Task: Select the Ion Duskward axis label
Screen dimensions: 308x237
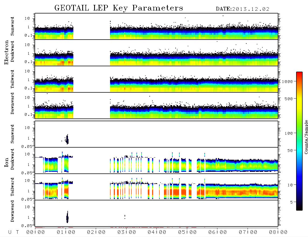Action: pyautogui.click(x=12, y=159)
